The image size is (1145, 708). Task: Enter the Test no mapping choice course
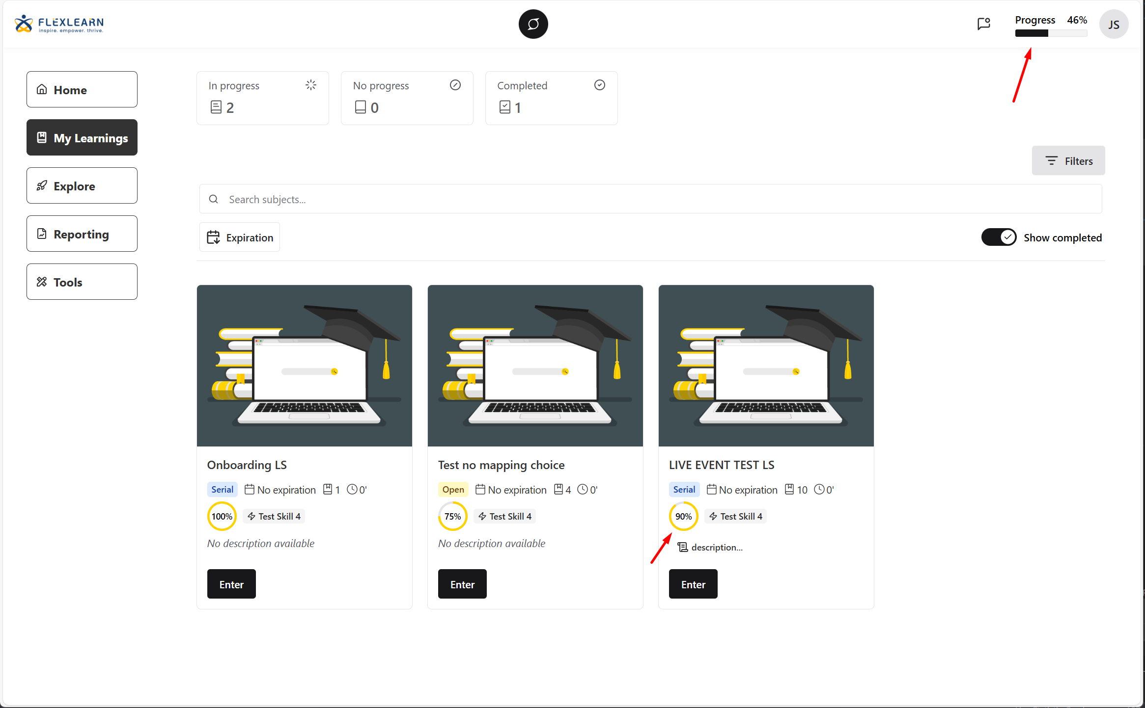462,584
